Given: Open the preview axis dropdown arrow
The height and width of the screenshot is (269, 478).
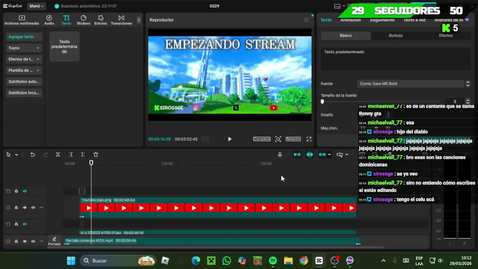Looking at the screenshot, I should 347,155.
